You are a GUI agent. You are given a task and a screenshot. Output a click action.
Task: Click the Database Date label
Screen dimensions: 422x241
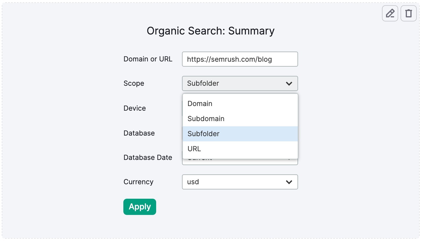pyautogui.click(x=148, y=158)
